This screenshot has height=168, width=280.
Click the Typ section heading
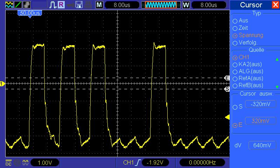click(257, 13)
